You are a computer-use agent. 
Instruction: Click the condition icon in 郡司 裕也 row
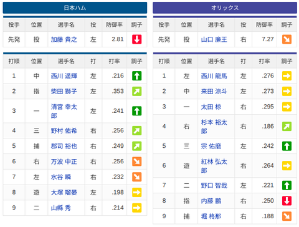coord(137,146)
